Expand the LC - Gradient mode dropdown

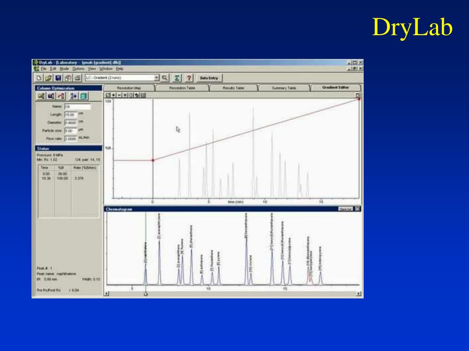[157, 78]
